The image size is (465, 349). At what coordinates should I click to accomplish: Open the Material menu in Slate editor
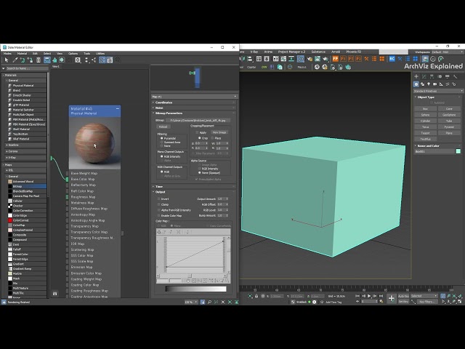(x=22, y=54)
